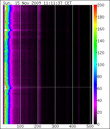Click the colorbar label 200
The image size is (110, 129).
tap(101, 5)
